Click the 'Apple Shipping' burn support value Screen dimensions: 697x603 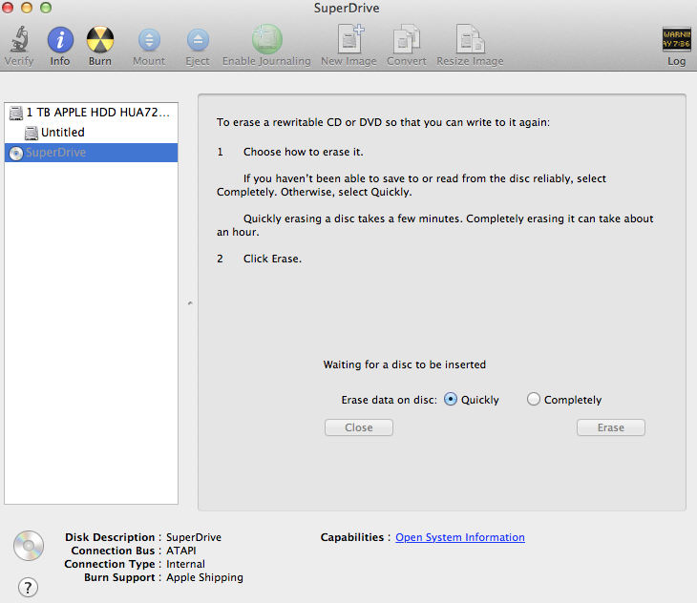pos(204,577)
